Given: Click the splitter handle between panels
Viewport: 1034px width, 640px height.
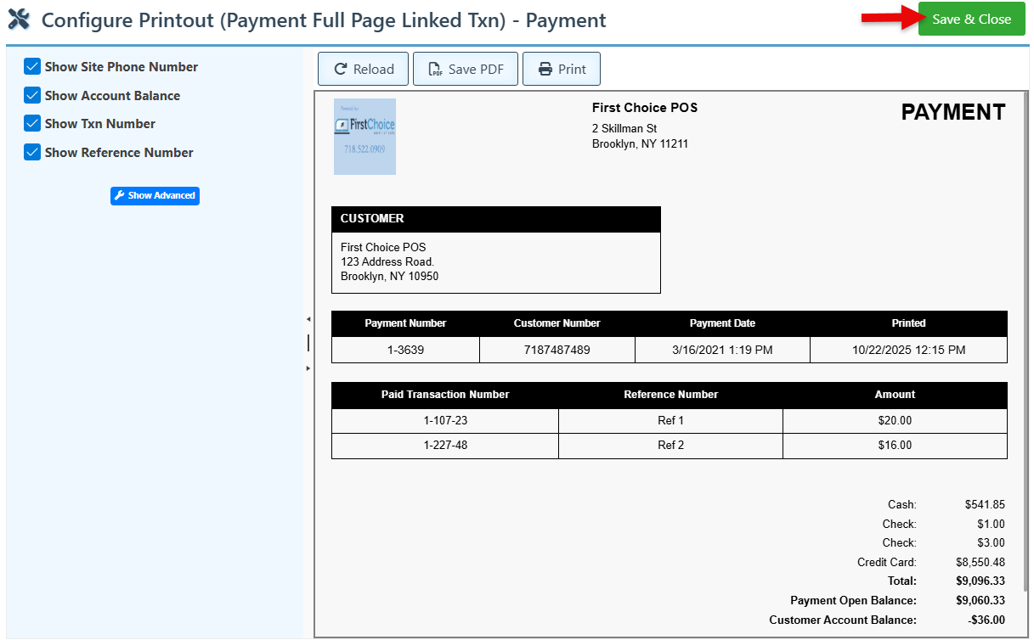Looking at the screenshot, I should coord(308,343).
